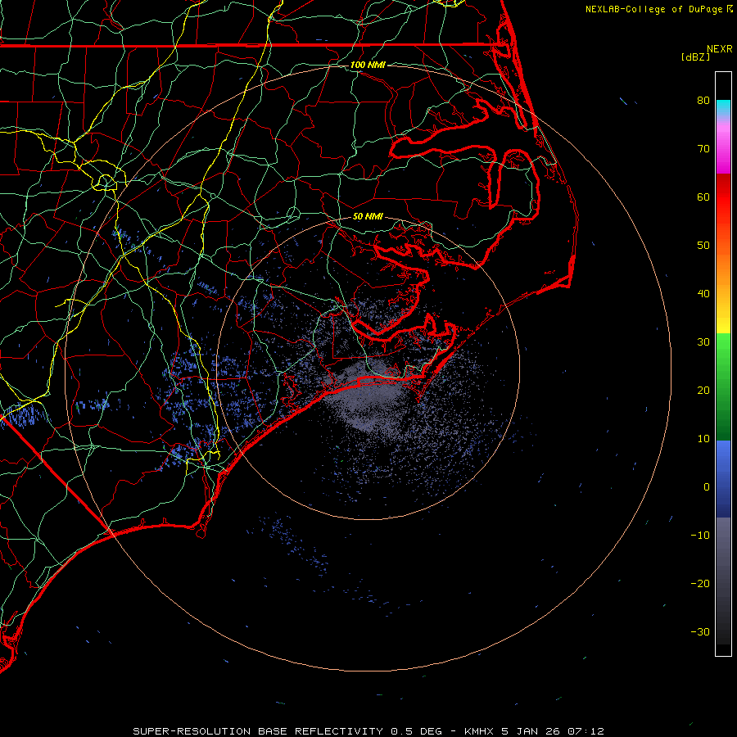Image resolution: width=737 pixels, height=737 pixels.
Task: Click the 20 value on the dBZ scale
Action: (x=703, y=391)
